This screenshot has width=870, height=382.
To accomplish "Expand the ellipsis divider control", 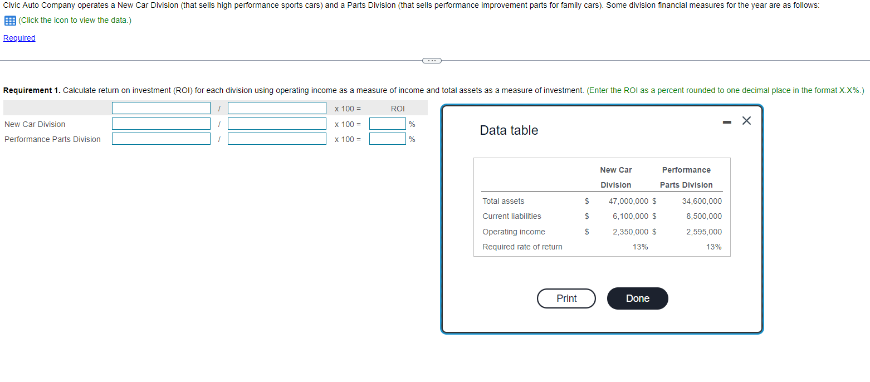I will pos(431,60).
